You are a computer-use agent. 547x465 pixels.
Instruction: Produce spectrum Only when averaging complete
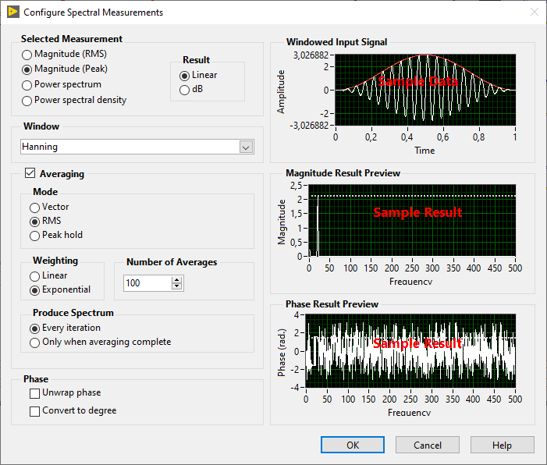pos(101,343)
